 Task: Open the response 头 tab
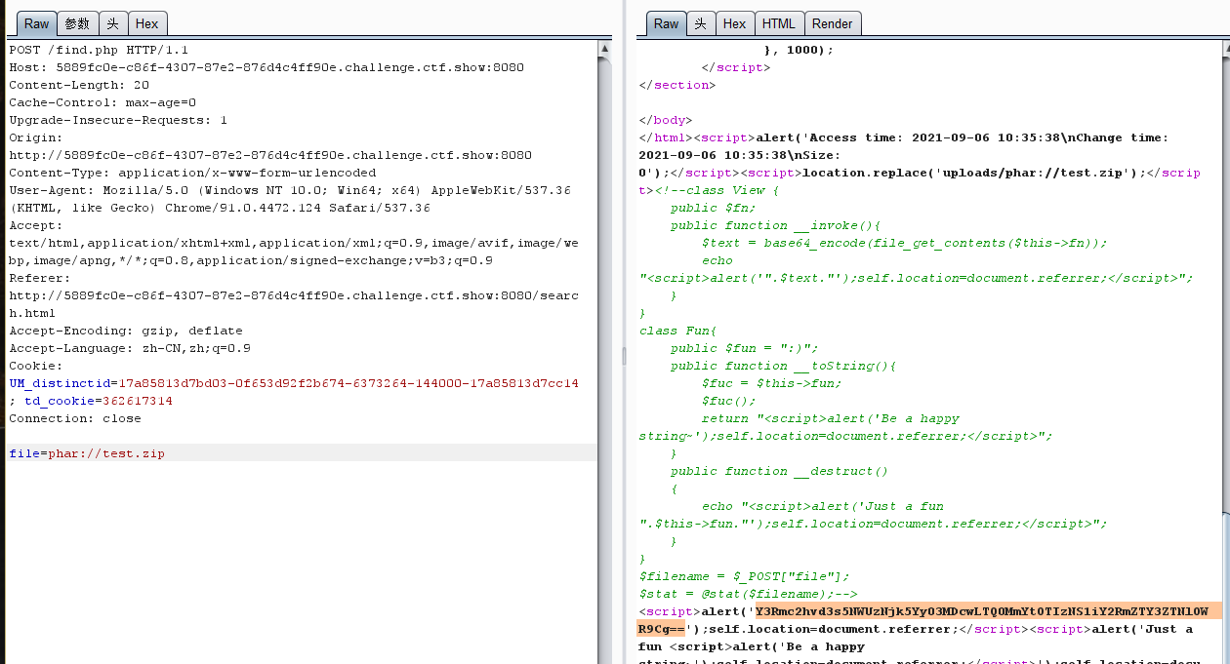[x=701, y=23]
